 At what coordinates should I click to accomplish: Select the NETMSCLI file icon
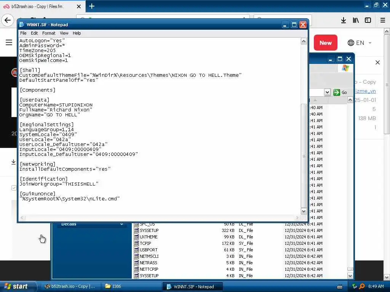[x=136, y=256]
